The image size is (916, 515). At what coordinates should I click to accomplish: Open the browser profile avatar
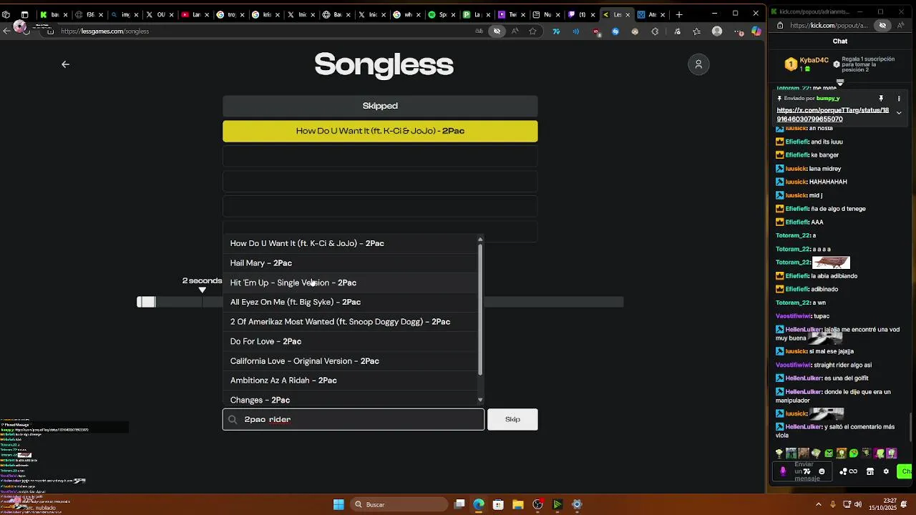coord(717,31)
